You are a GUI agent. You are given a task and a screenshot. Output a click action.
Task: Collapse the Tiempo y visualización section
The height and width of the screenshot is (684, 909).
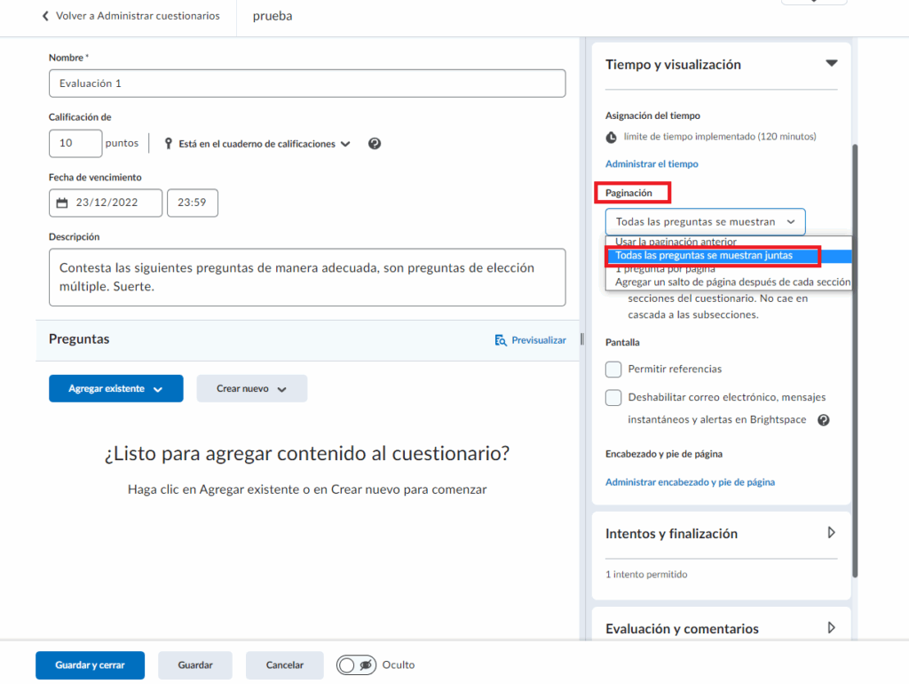point(831,64)
